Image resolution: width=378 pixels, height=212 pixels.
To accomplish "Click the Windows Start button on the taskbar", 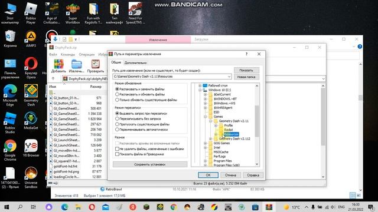I will coord(6,207).
